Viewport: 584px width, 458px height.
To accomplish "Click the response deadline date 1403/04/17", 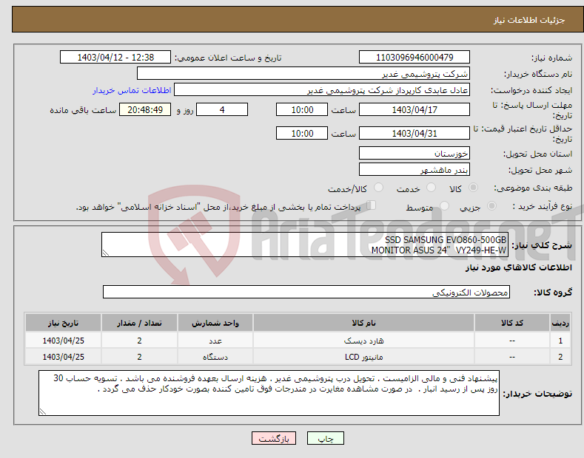I will (x=414, y=109).
